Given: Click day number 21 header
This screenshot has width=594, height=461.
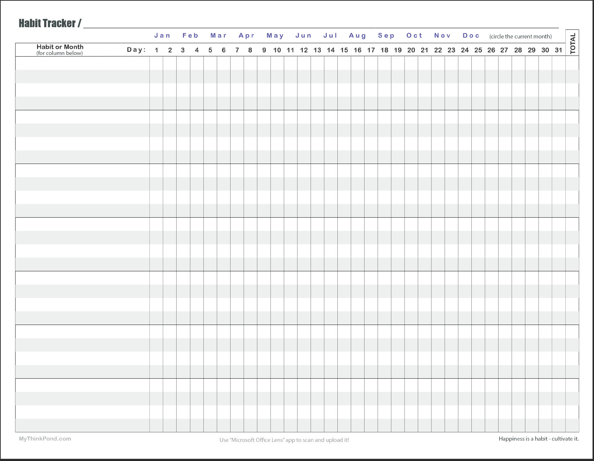Looking at the screenshot, I should [x=424, y=50].
